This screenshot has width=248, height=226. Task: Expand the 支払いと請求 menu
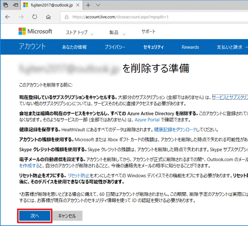(x=232, y=47)
